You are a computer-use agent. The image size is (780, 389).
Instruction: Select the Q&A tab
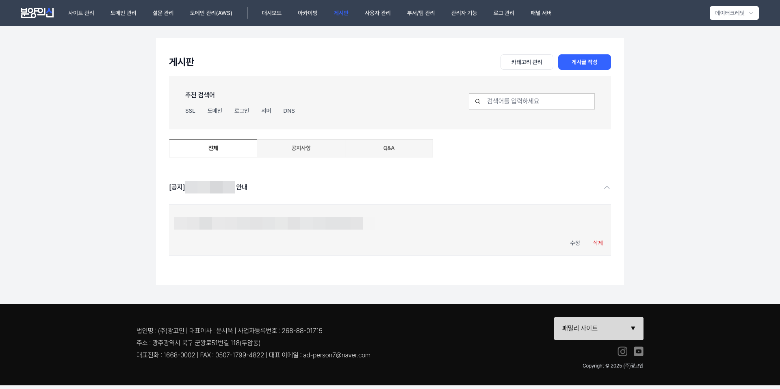[x=389, y=148]
